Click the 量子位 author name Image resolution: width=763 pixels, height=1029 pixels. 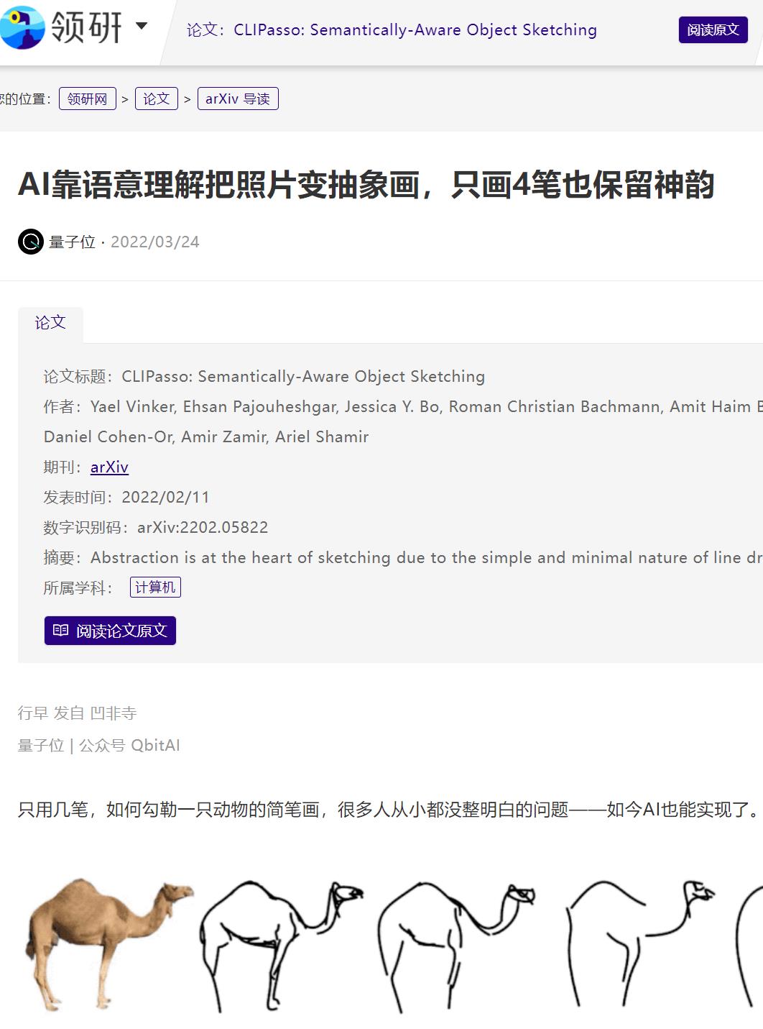coord(70,242)
